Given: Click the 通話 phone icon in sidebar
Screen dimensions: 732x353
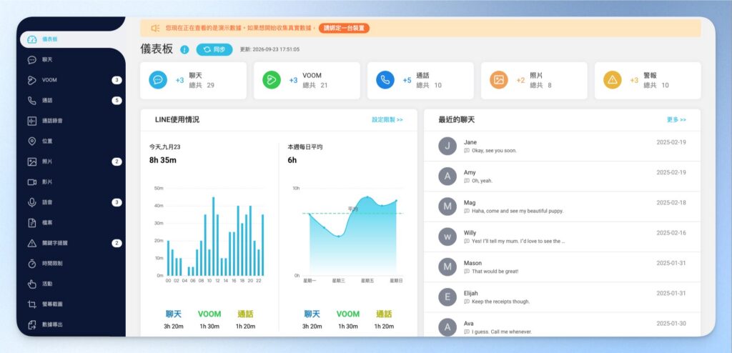Looking at the screenshot, I should click(31, 100).
